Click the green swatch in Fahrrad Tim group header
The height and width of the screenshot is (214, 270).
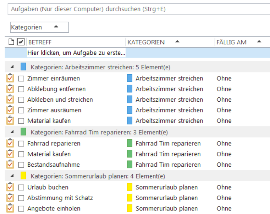pyautogui.click(x=23, y=132)
